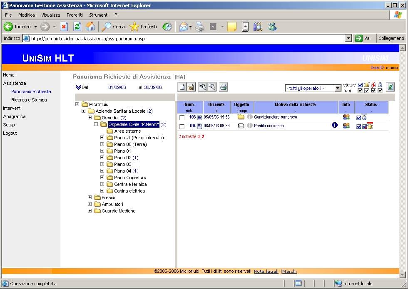Expand the Microfluid tree node

click(77, 104)
